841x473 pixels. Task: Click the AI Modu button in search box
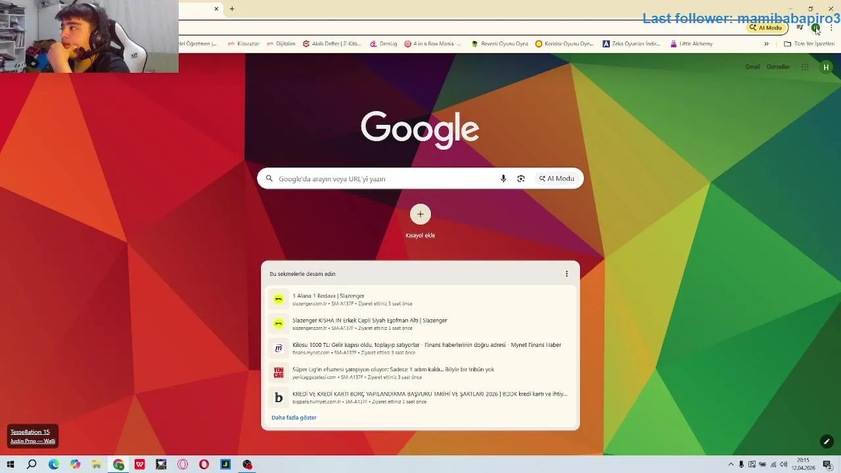pyautogui.click(x=557, y=179)
